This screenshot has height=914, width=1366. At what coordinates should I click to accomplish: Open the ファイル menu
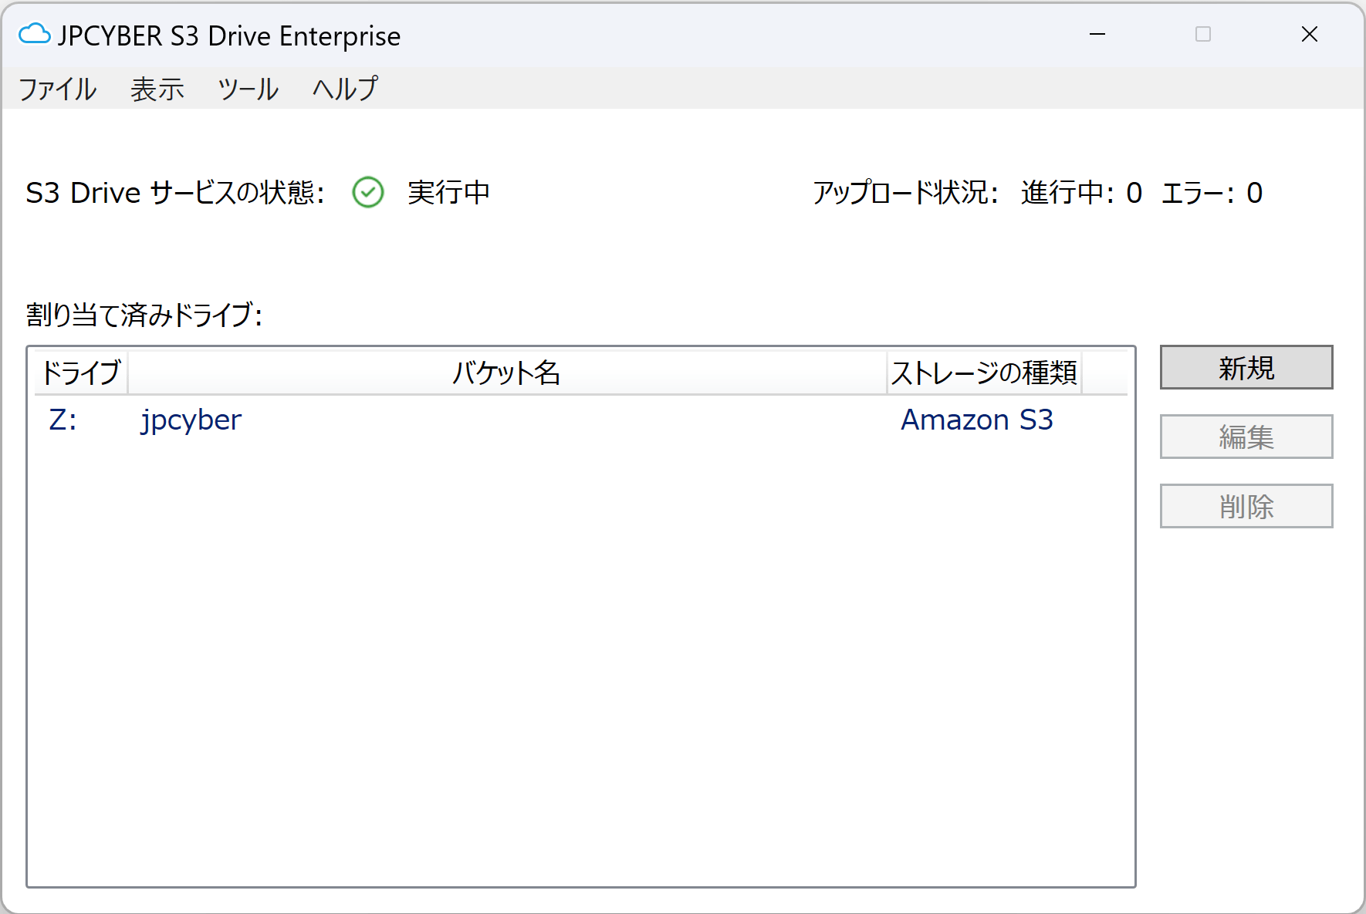pos(57,88)
